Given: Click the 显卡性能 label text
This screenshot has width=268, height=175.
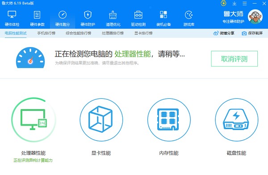Looking at the screenshot, I should coord(101,153).
